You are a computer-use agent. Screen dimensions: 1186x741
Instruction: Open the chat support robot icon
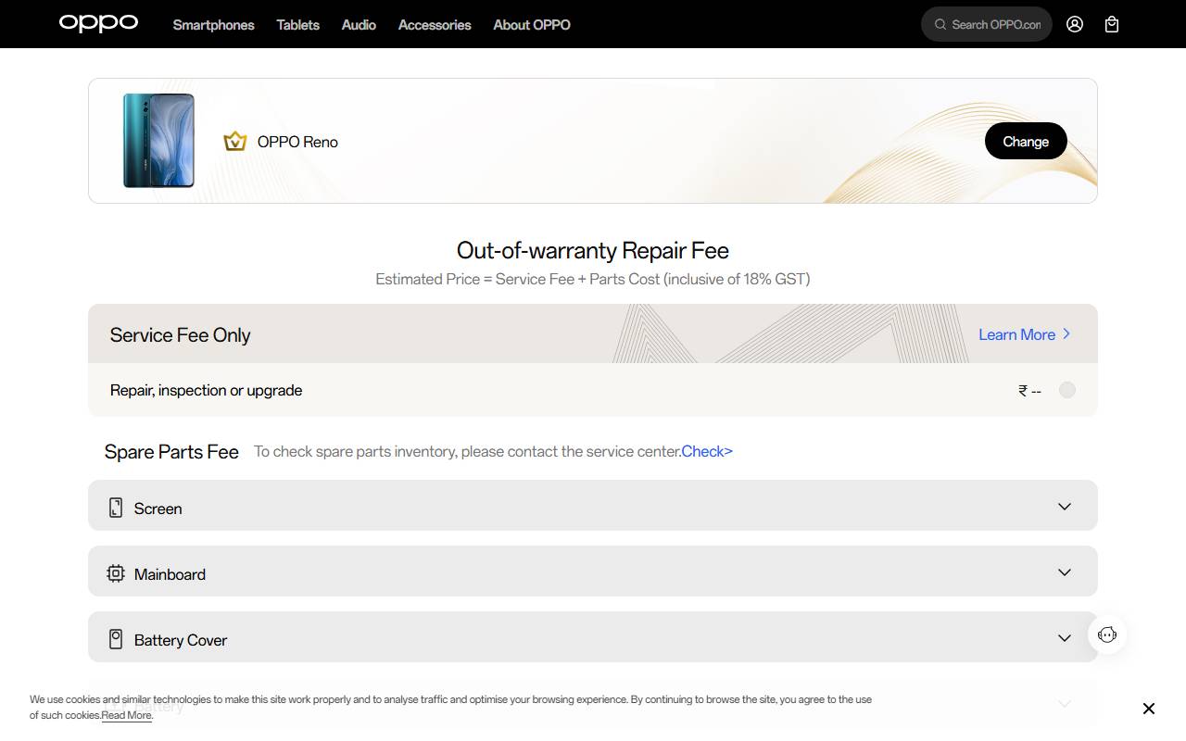pyautogui.click(x=1107, y=634)
